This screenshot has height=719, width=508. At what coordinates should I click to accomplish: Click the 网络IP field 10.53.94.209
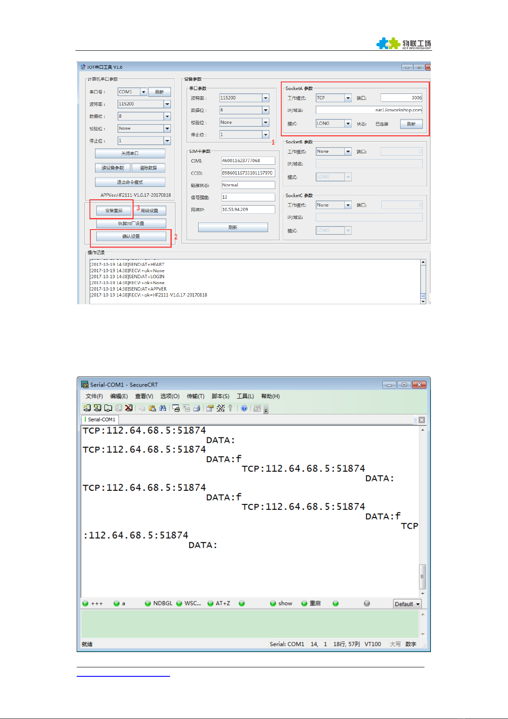[x=248, y=210]
